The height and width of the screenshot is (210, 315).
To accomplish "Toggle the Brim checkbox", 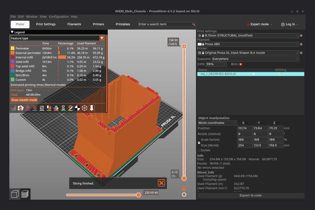I will [241, 64].
